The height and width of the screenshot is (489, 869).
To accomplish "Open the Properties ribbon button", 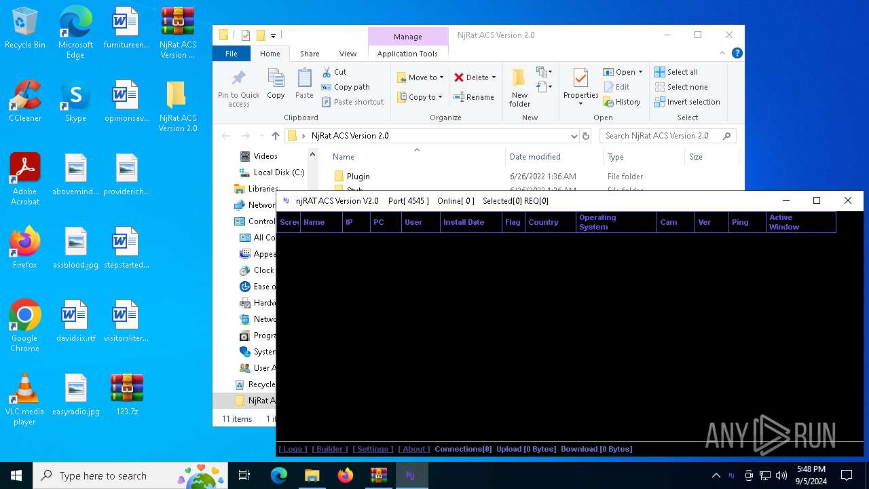I will click(x=580, y=88).
